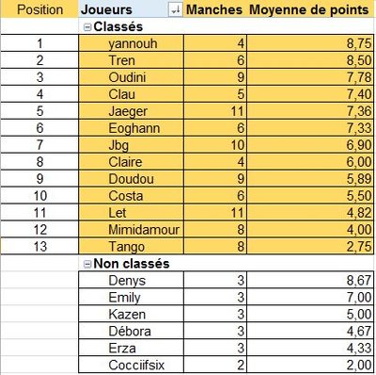This screenshot has width=376, height=375.
Task: Select Tango's average 2,75 cell
Action: coord(310,246)
